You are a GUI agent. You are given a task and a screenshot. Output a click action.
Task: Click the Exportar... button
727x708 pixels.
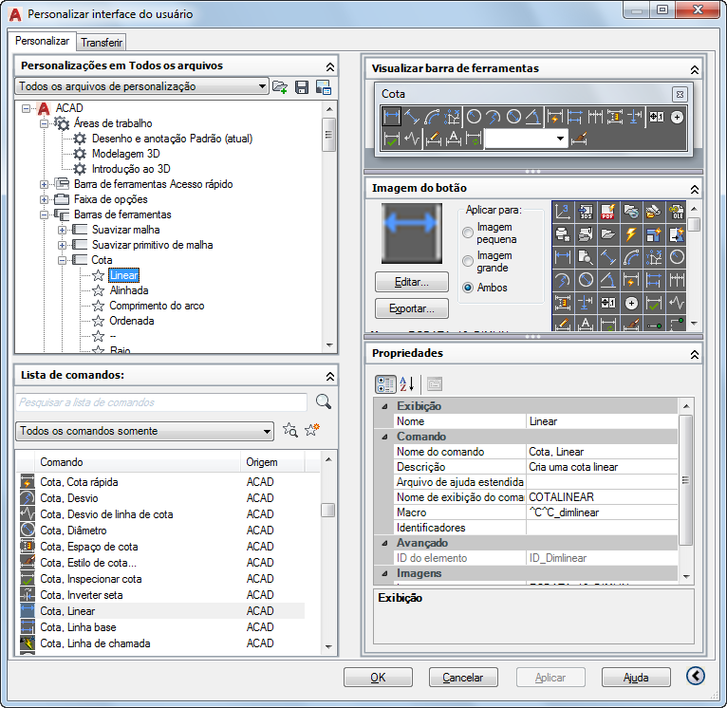(412, 308)
